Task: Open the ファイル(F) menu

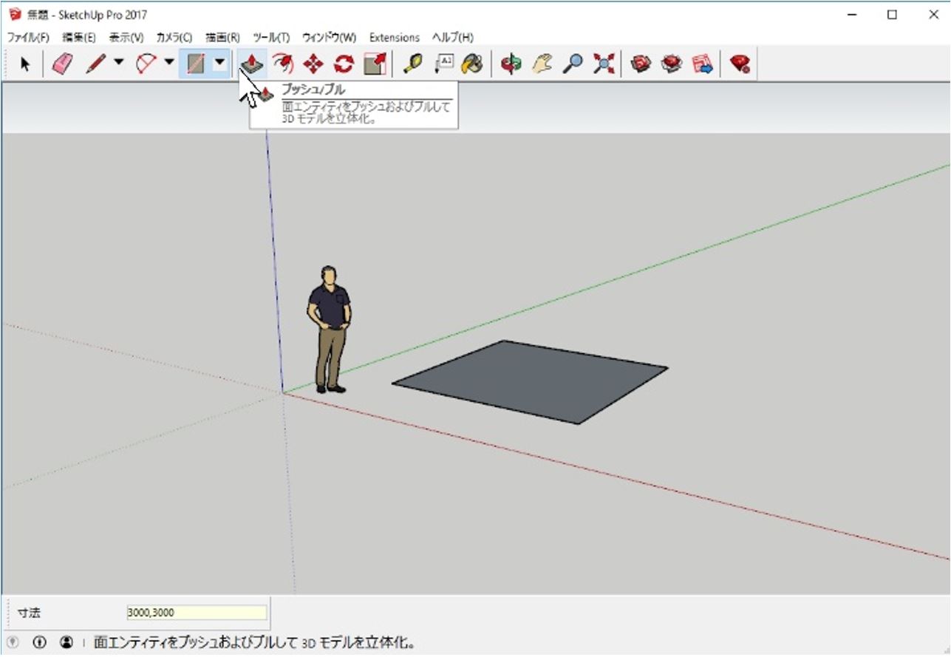Action: pyautogui.click(x=28, y=37)
